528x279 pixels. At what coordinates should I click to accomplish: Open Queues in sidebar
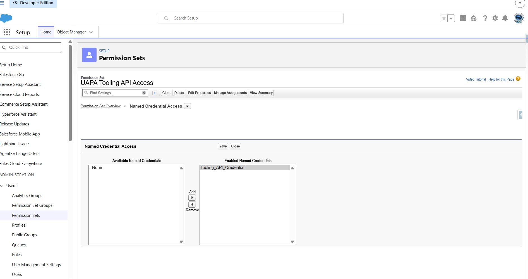[19, 245]
